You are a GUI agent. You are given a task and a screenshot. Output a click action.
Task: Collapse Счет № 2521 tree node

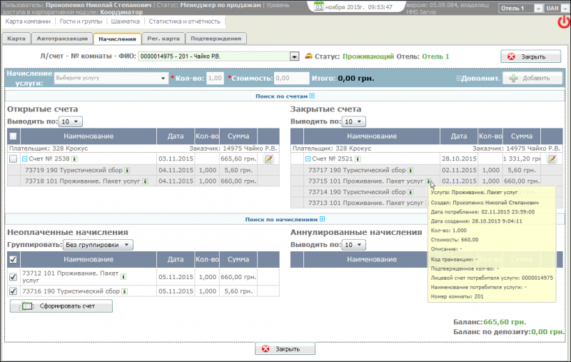(x=307, y=159)
